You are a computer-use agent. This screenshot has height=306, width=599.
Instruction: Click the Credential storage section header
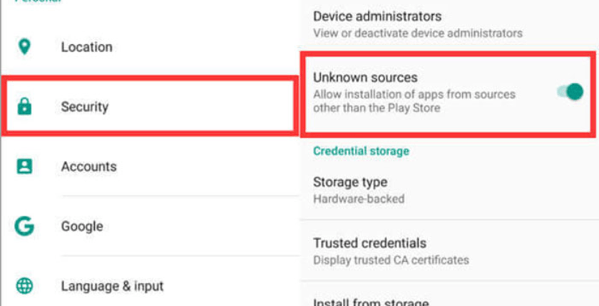(x=361, y=152)
